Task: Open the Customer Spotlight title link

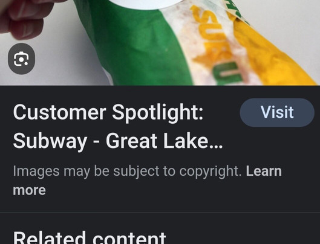Action: tap(118, 126)
